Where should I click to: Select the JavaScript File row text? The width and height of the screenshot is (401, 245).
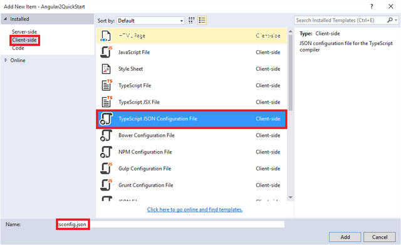click(134, 52)
